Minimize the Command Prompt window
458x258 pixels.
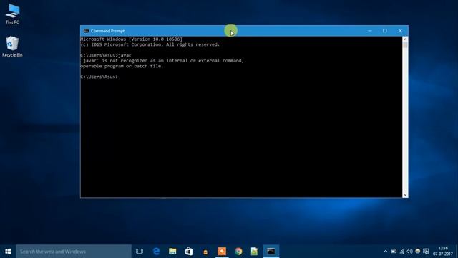370,31
